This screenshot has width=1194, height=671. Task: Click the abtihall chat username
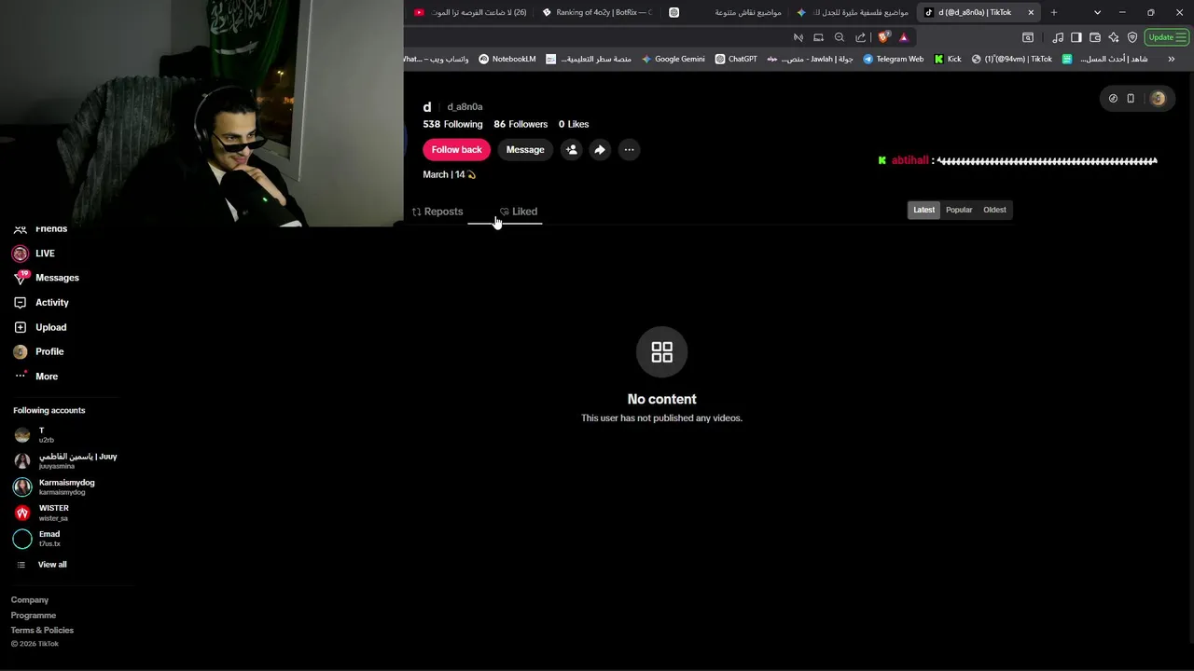pyautogui.click(x=909, y=160)
